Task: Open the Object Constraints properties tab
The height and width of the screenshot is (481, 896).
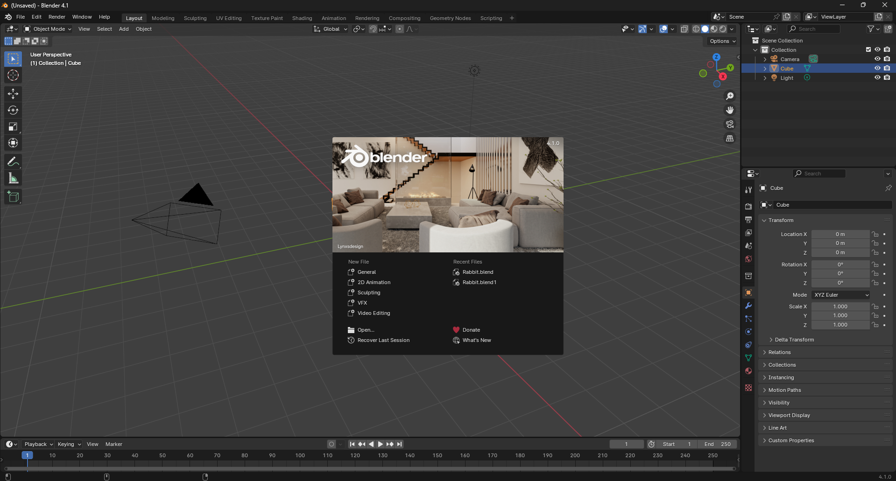Action: click(748, 345)
